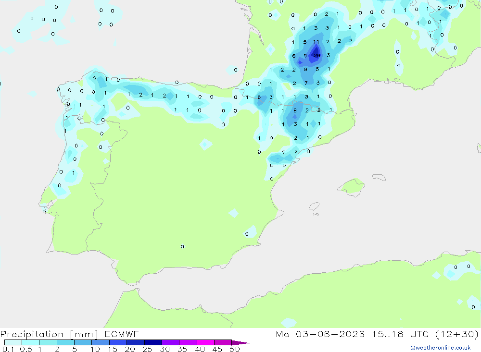Viewport: 481px width, 352px height.
Task: Click the '7' precipitation value on the map
Action: (306, 83)
